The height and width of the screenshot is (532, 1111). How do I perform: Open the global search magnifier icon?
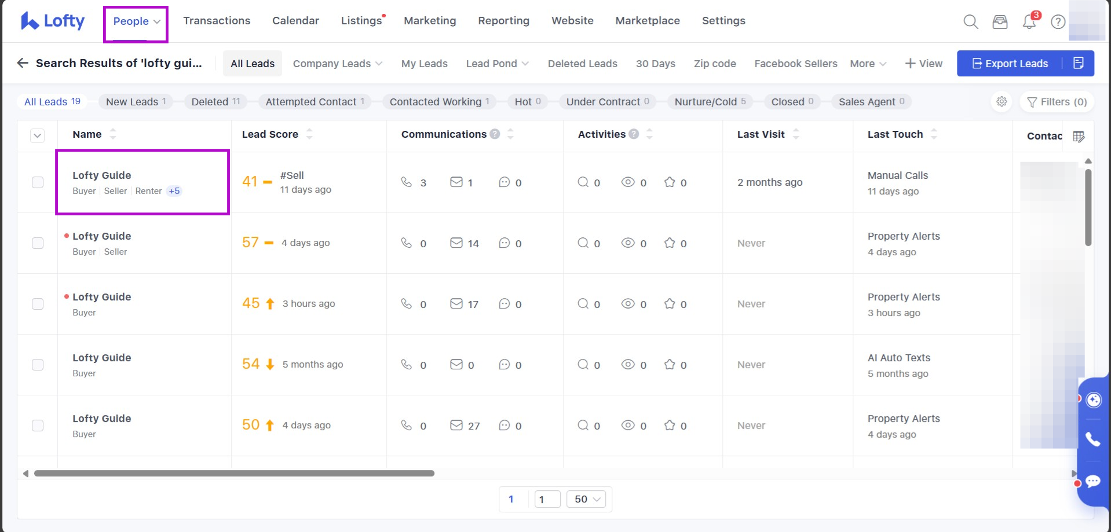[970, 22]
